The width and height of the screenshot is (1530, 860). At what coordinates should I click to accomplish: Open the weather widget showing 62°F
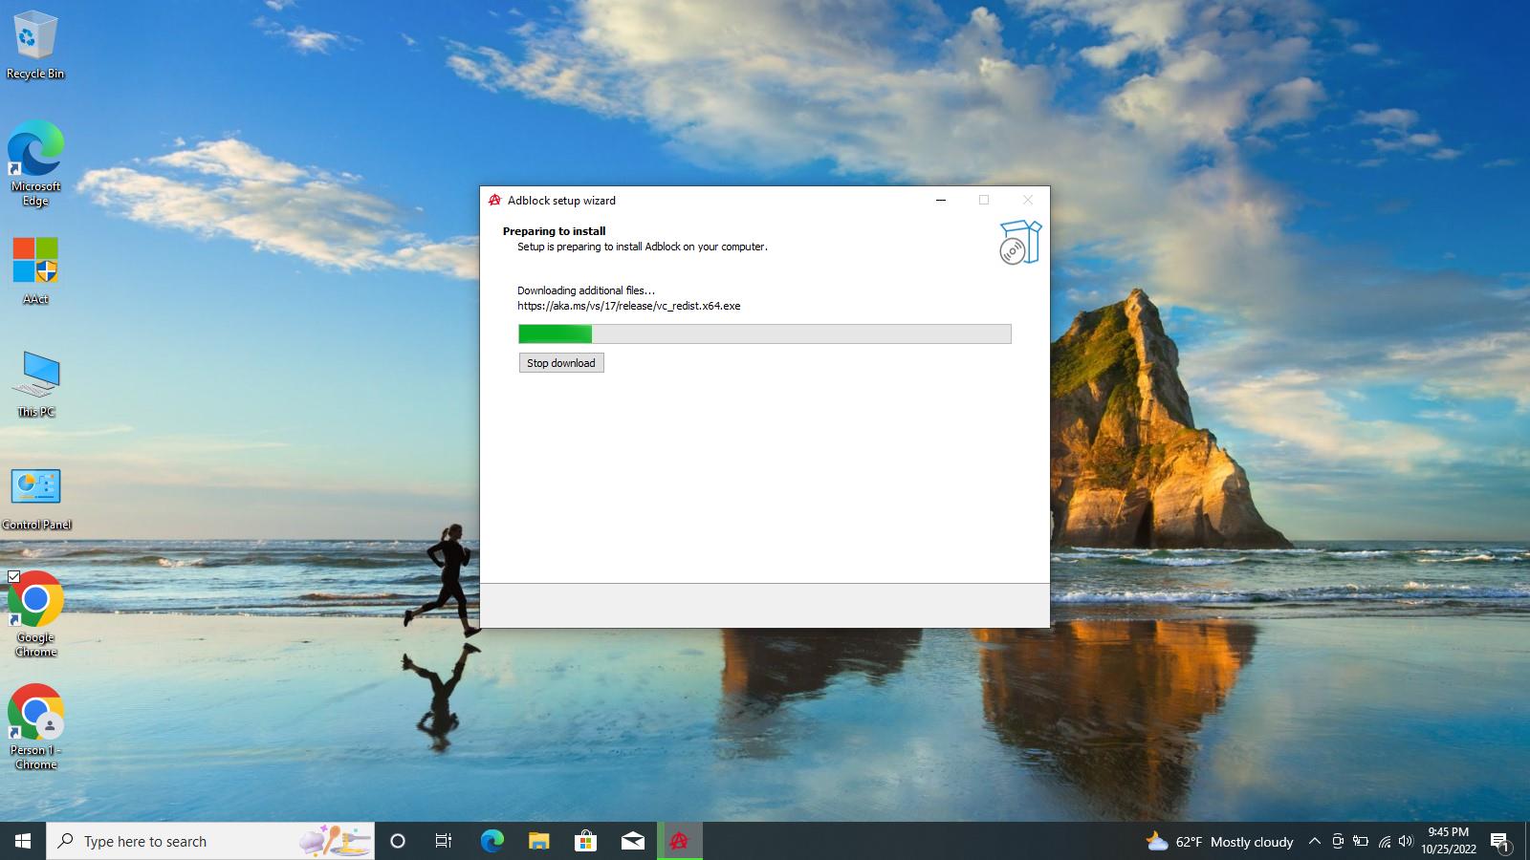[x=1219, y=841]
